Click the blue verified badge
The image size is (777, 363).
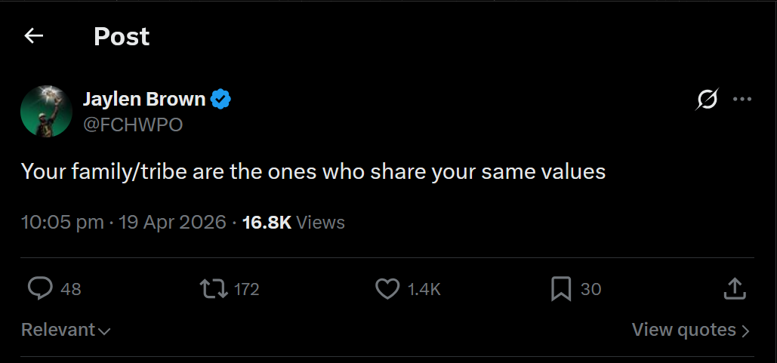click(220, 99)
